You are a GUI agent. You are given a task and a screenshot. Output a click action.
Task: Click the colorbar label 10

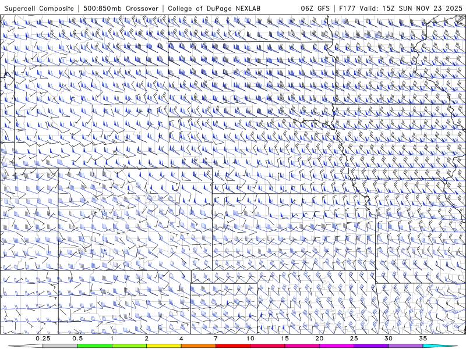250,339
